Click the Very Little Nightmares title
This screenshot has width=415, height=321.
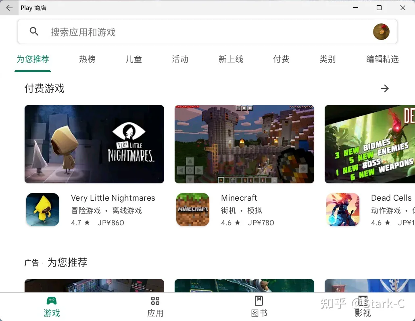tap(113, 198)
